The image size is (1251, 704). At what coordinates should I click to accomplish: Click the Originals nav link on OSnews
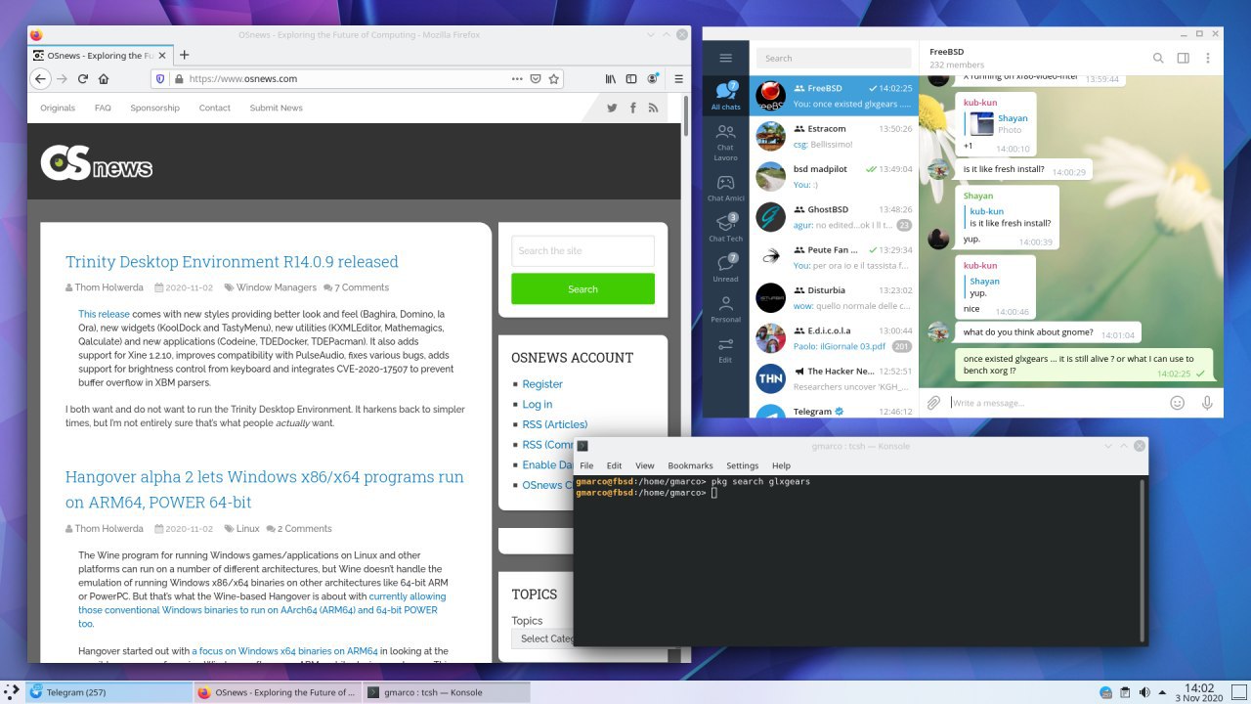58,108
